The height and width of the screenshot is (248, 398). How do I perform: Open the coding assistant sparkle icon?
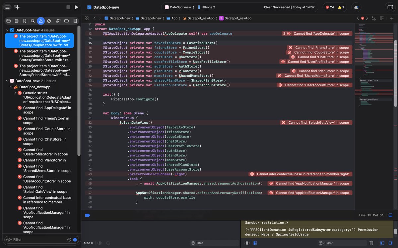click(17, 7)
